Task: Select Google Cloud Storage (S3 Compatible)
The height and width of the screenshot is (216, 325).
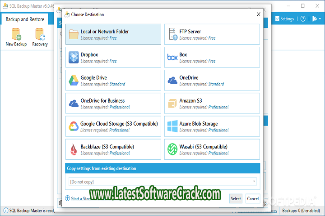Action: [x=113, y=126]
